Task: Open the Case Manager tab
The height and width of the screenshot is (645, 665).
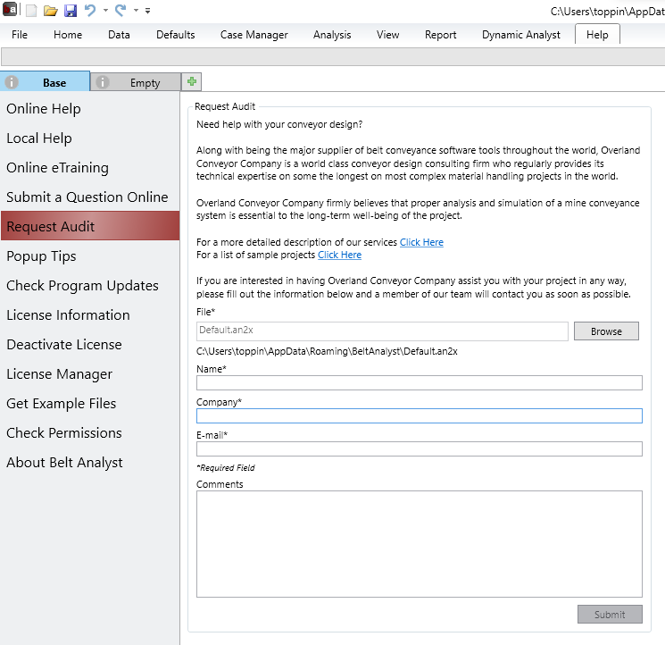Action: pos(254,35)
